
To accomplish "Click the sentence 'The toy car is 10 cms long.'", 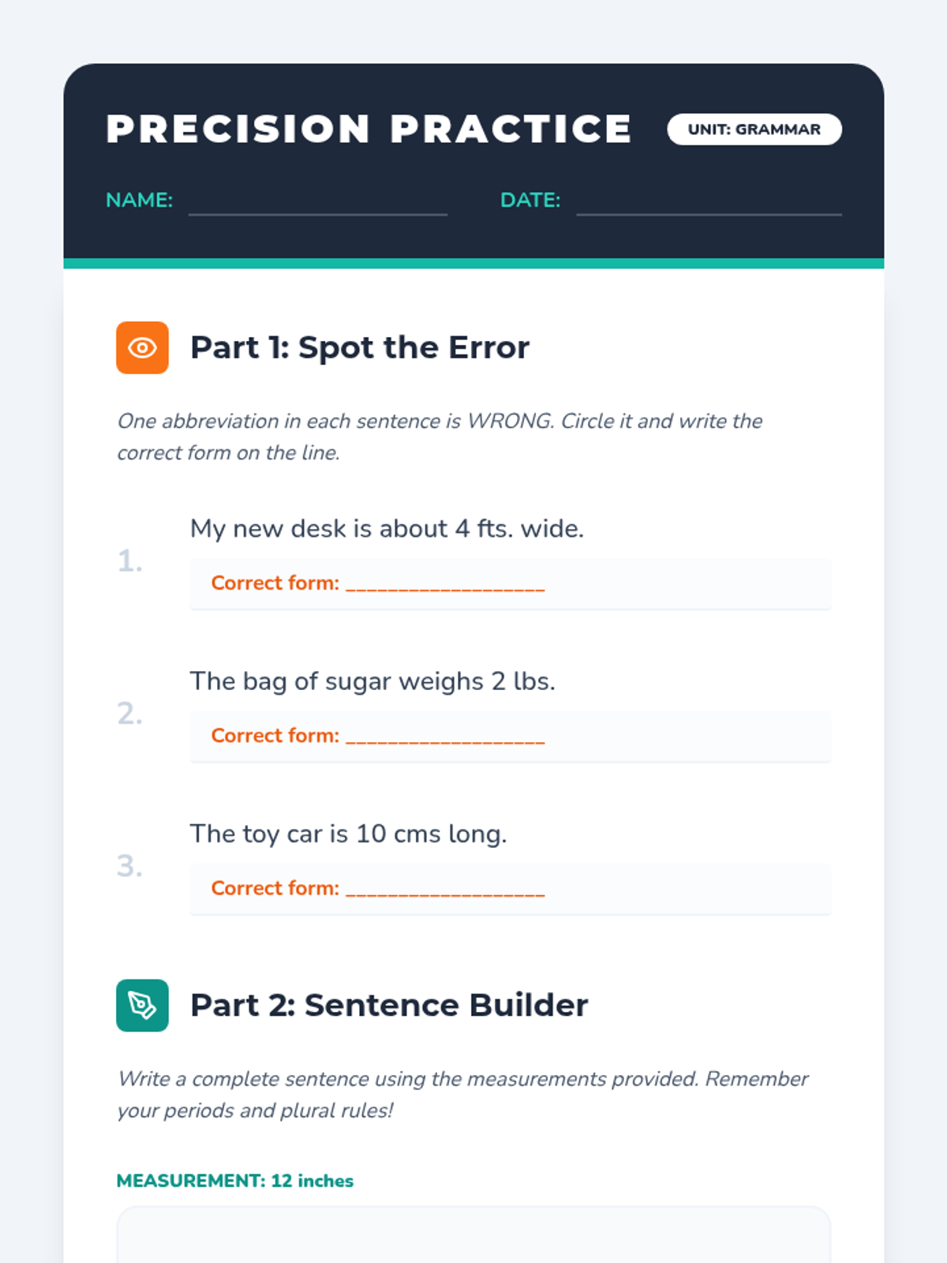I will 348,834.
